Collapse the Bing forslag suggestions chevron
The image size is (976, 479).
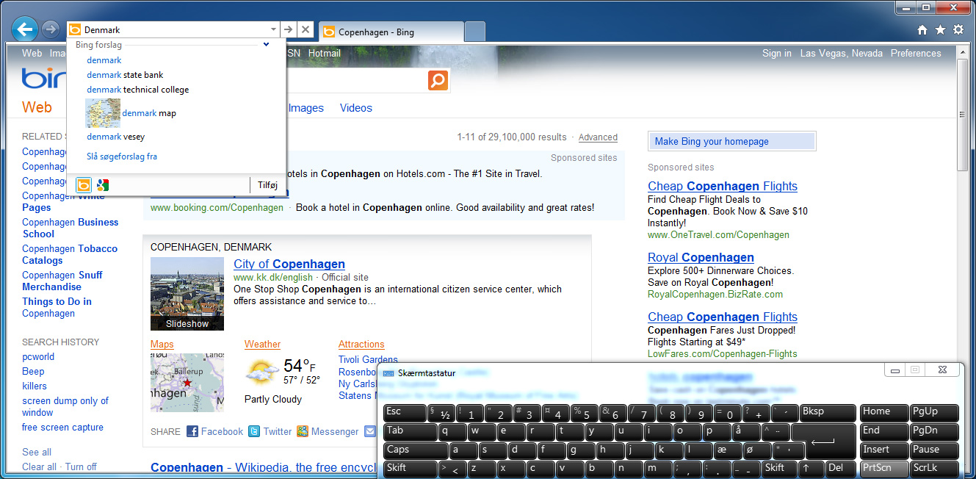point(267,45)
